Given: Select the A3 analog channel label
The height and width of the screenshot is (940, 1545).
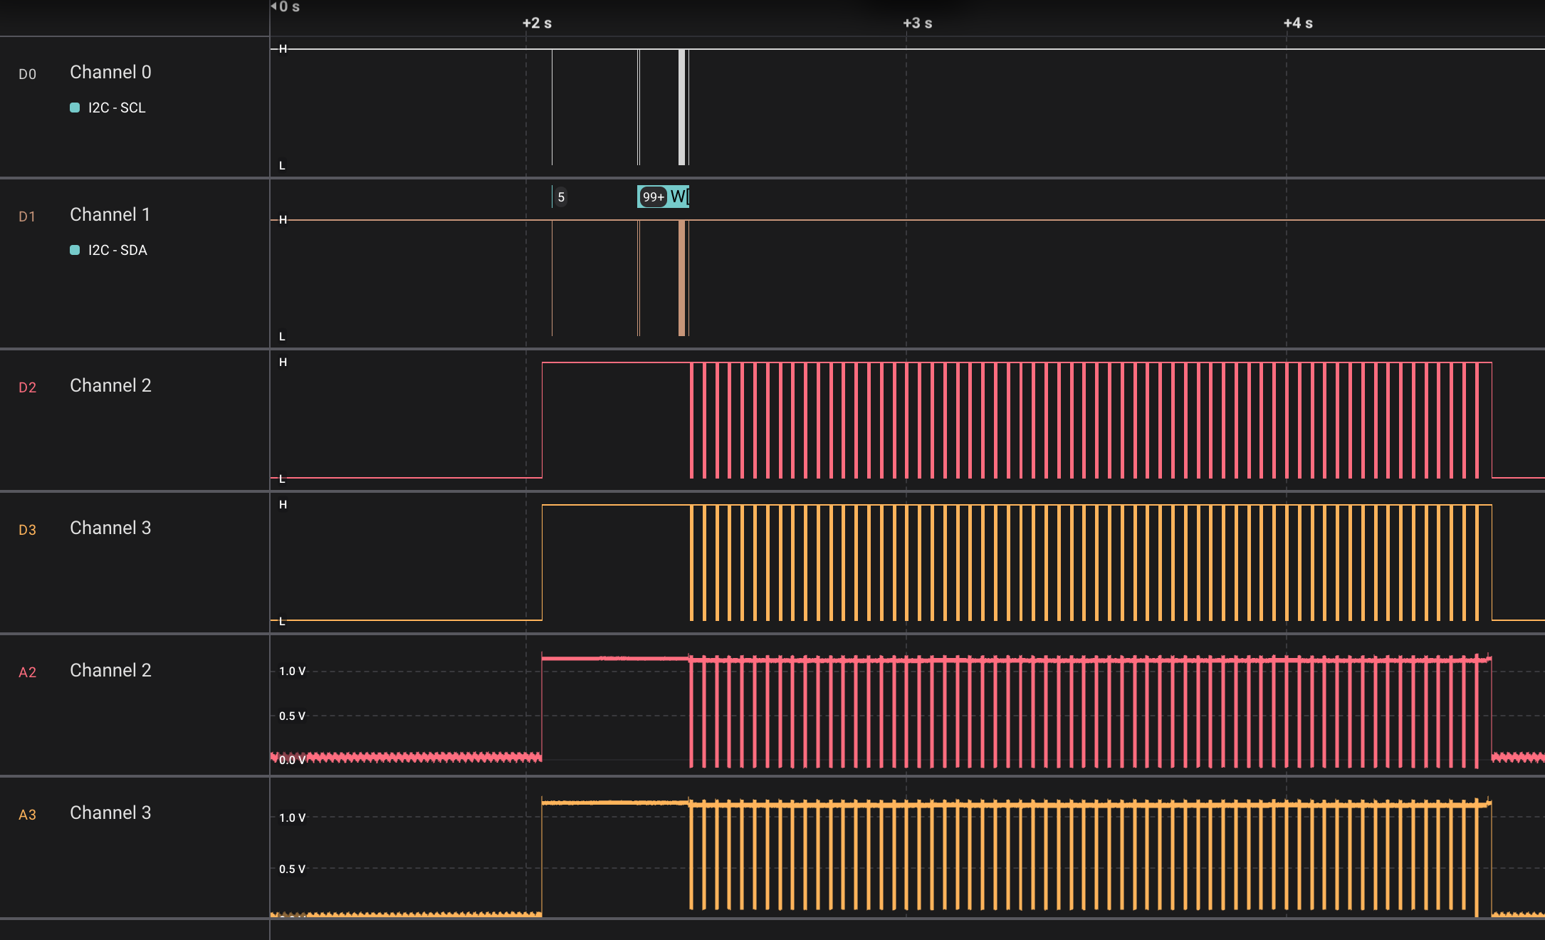Looking at the screenshot, I should (27, 815).
